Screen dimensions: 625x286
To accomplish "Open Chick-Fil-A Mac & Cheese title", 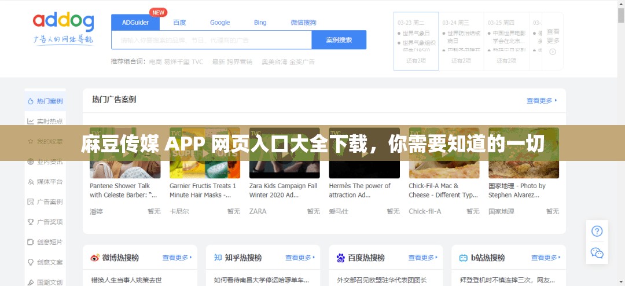I will 443,190.
